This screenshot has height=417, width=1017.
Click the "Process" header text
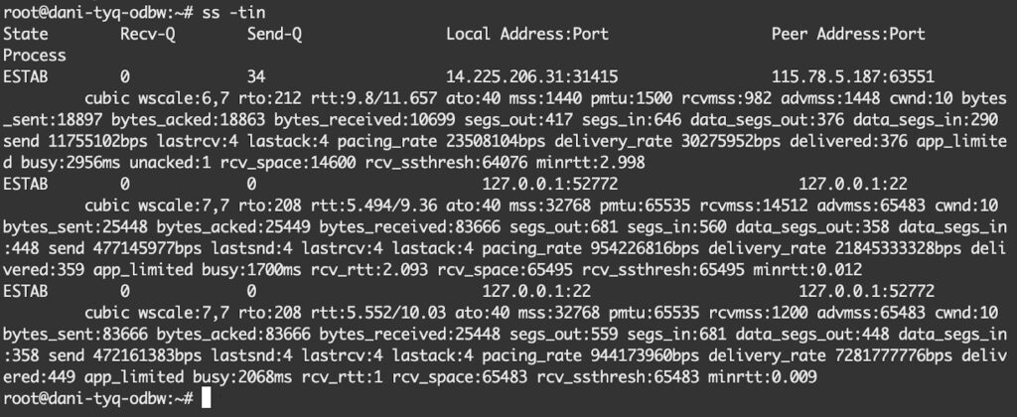[36, 56]
